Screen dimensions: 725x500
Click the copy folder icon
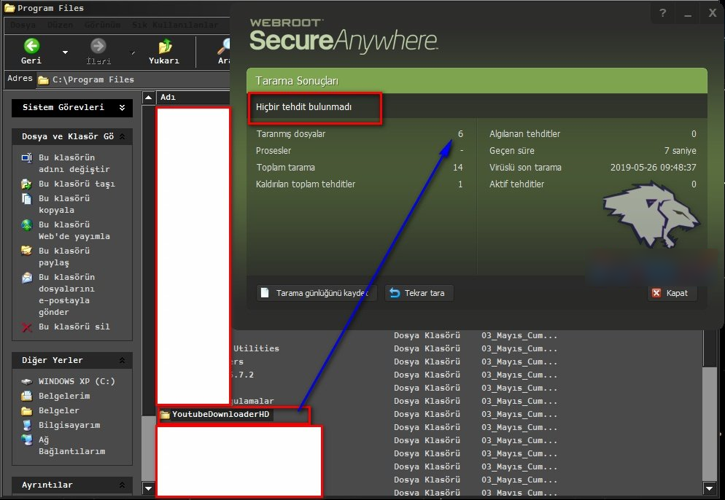point(27,199)
